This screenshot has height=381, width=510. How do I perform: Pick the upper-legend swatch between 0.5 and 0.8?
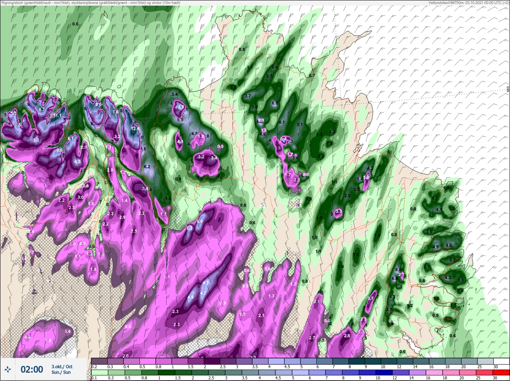(x=148, y=361)
